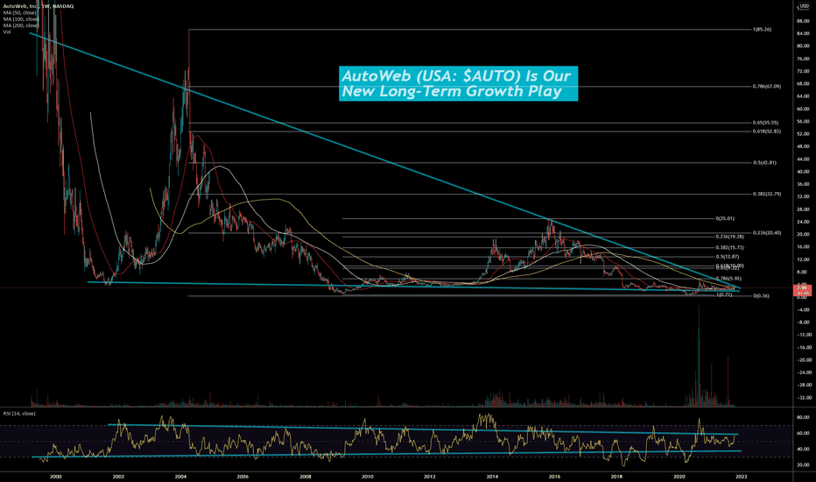Select the AutoWeb Long-Term Growth Play text box
The image size is (816, 482).
(x=458, y=83)
